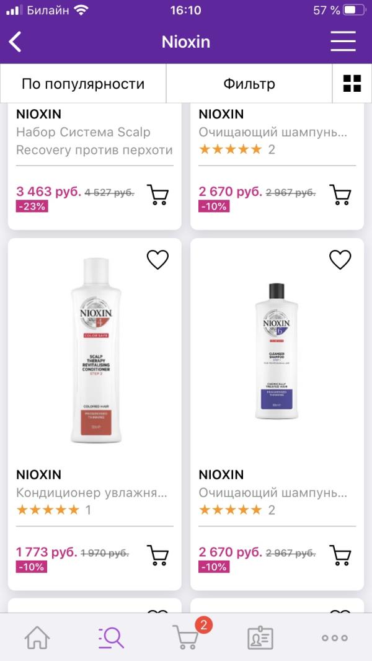The width and height of the screenshot is (372, 661).
Task: Select the catalog search tab
Action: 112,637
